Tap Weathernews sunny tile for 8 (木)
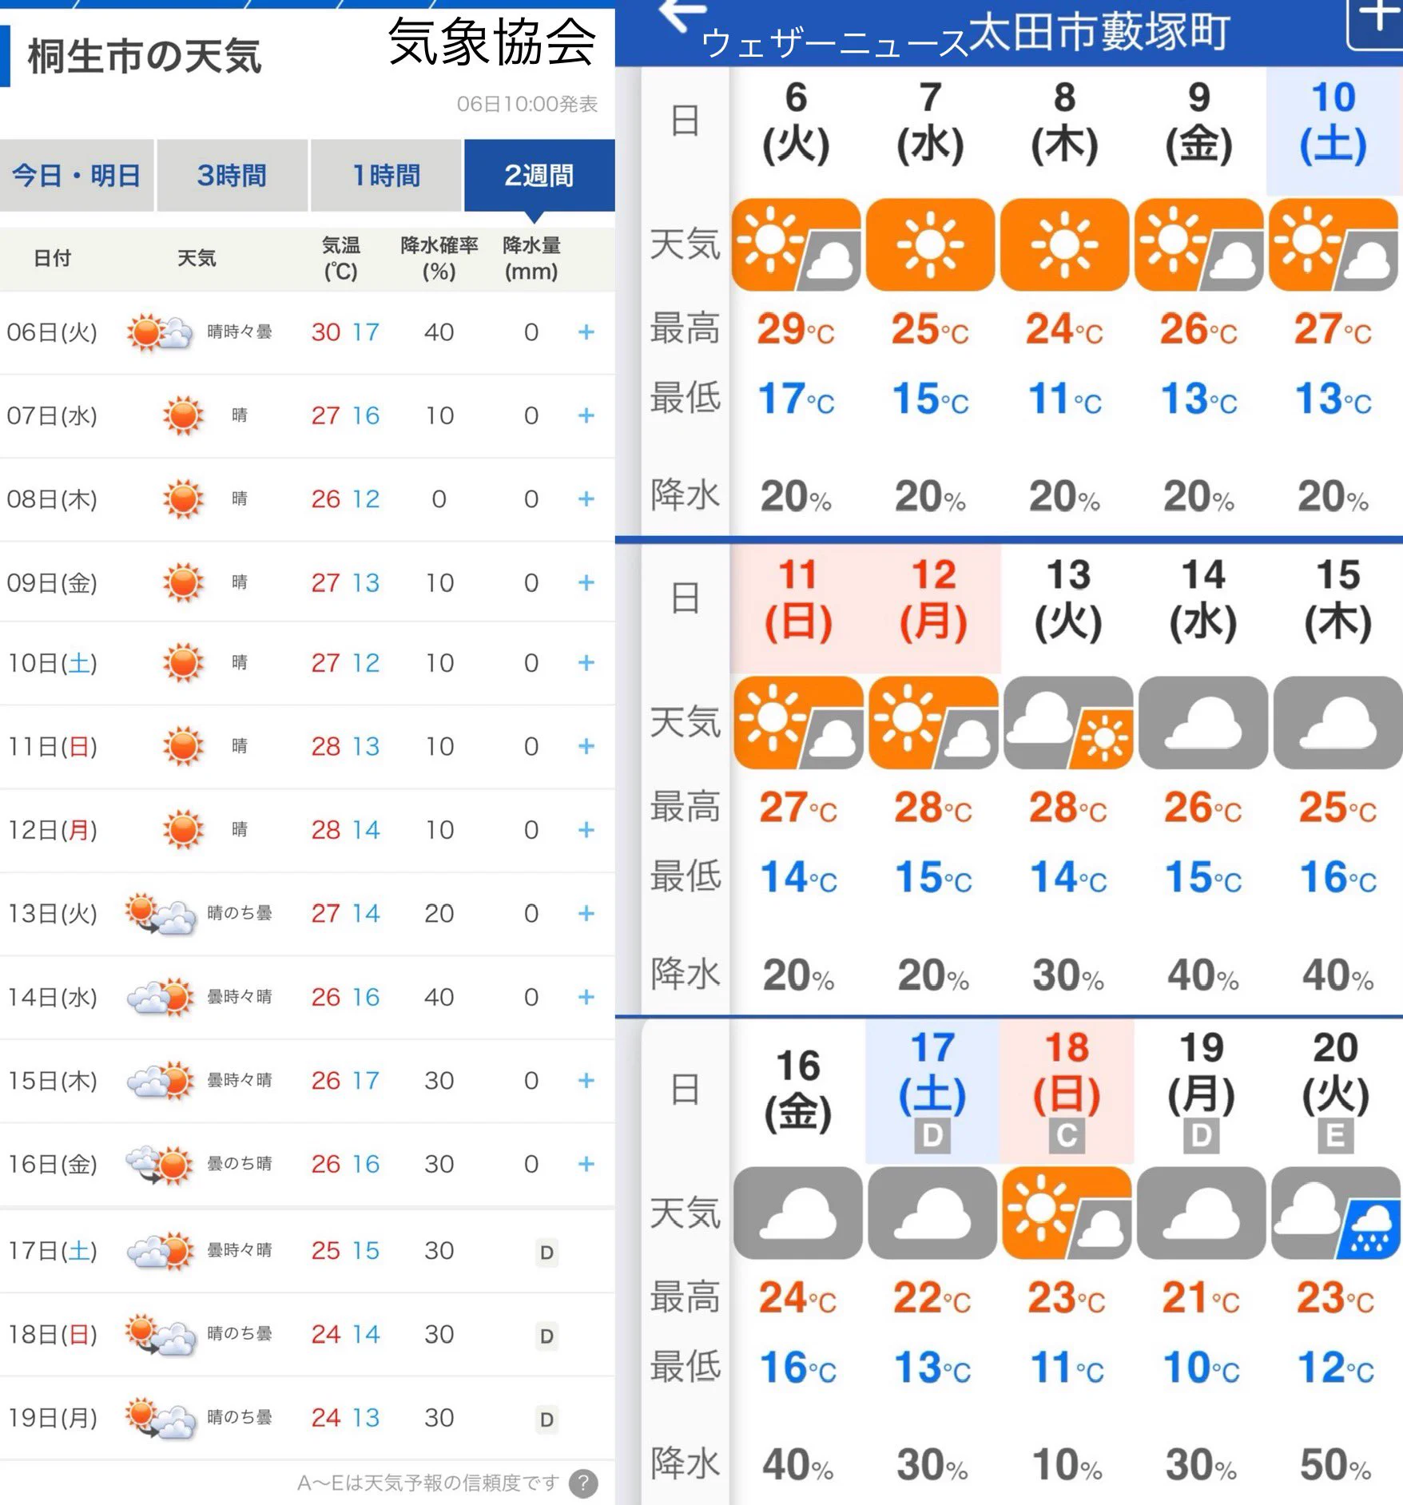 (1064, 244)
